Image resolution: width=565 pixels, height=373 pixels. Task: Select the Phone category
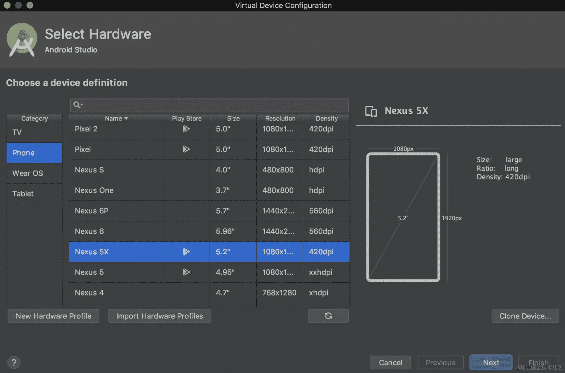point(34,153)
